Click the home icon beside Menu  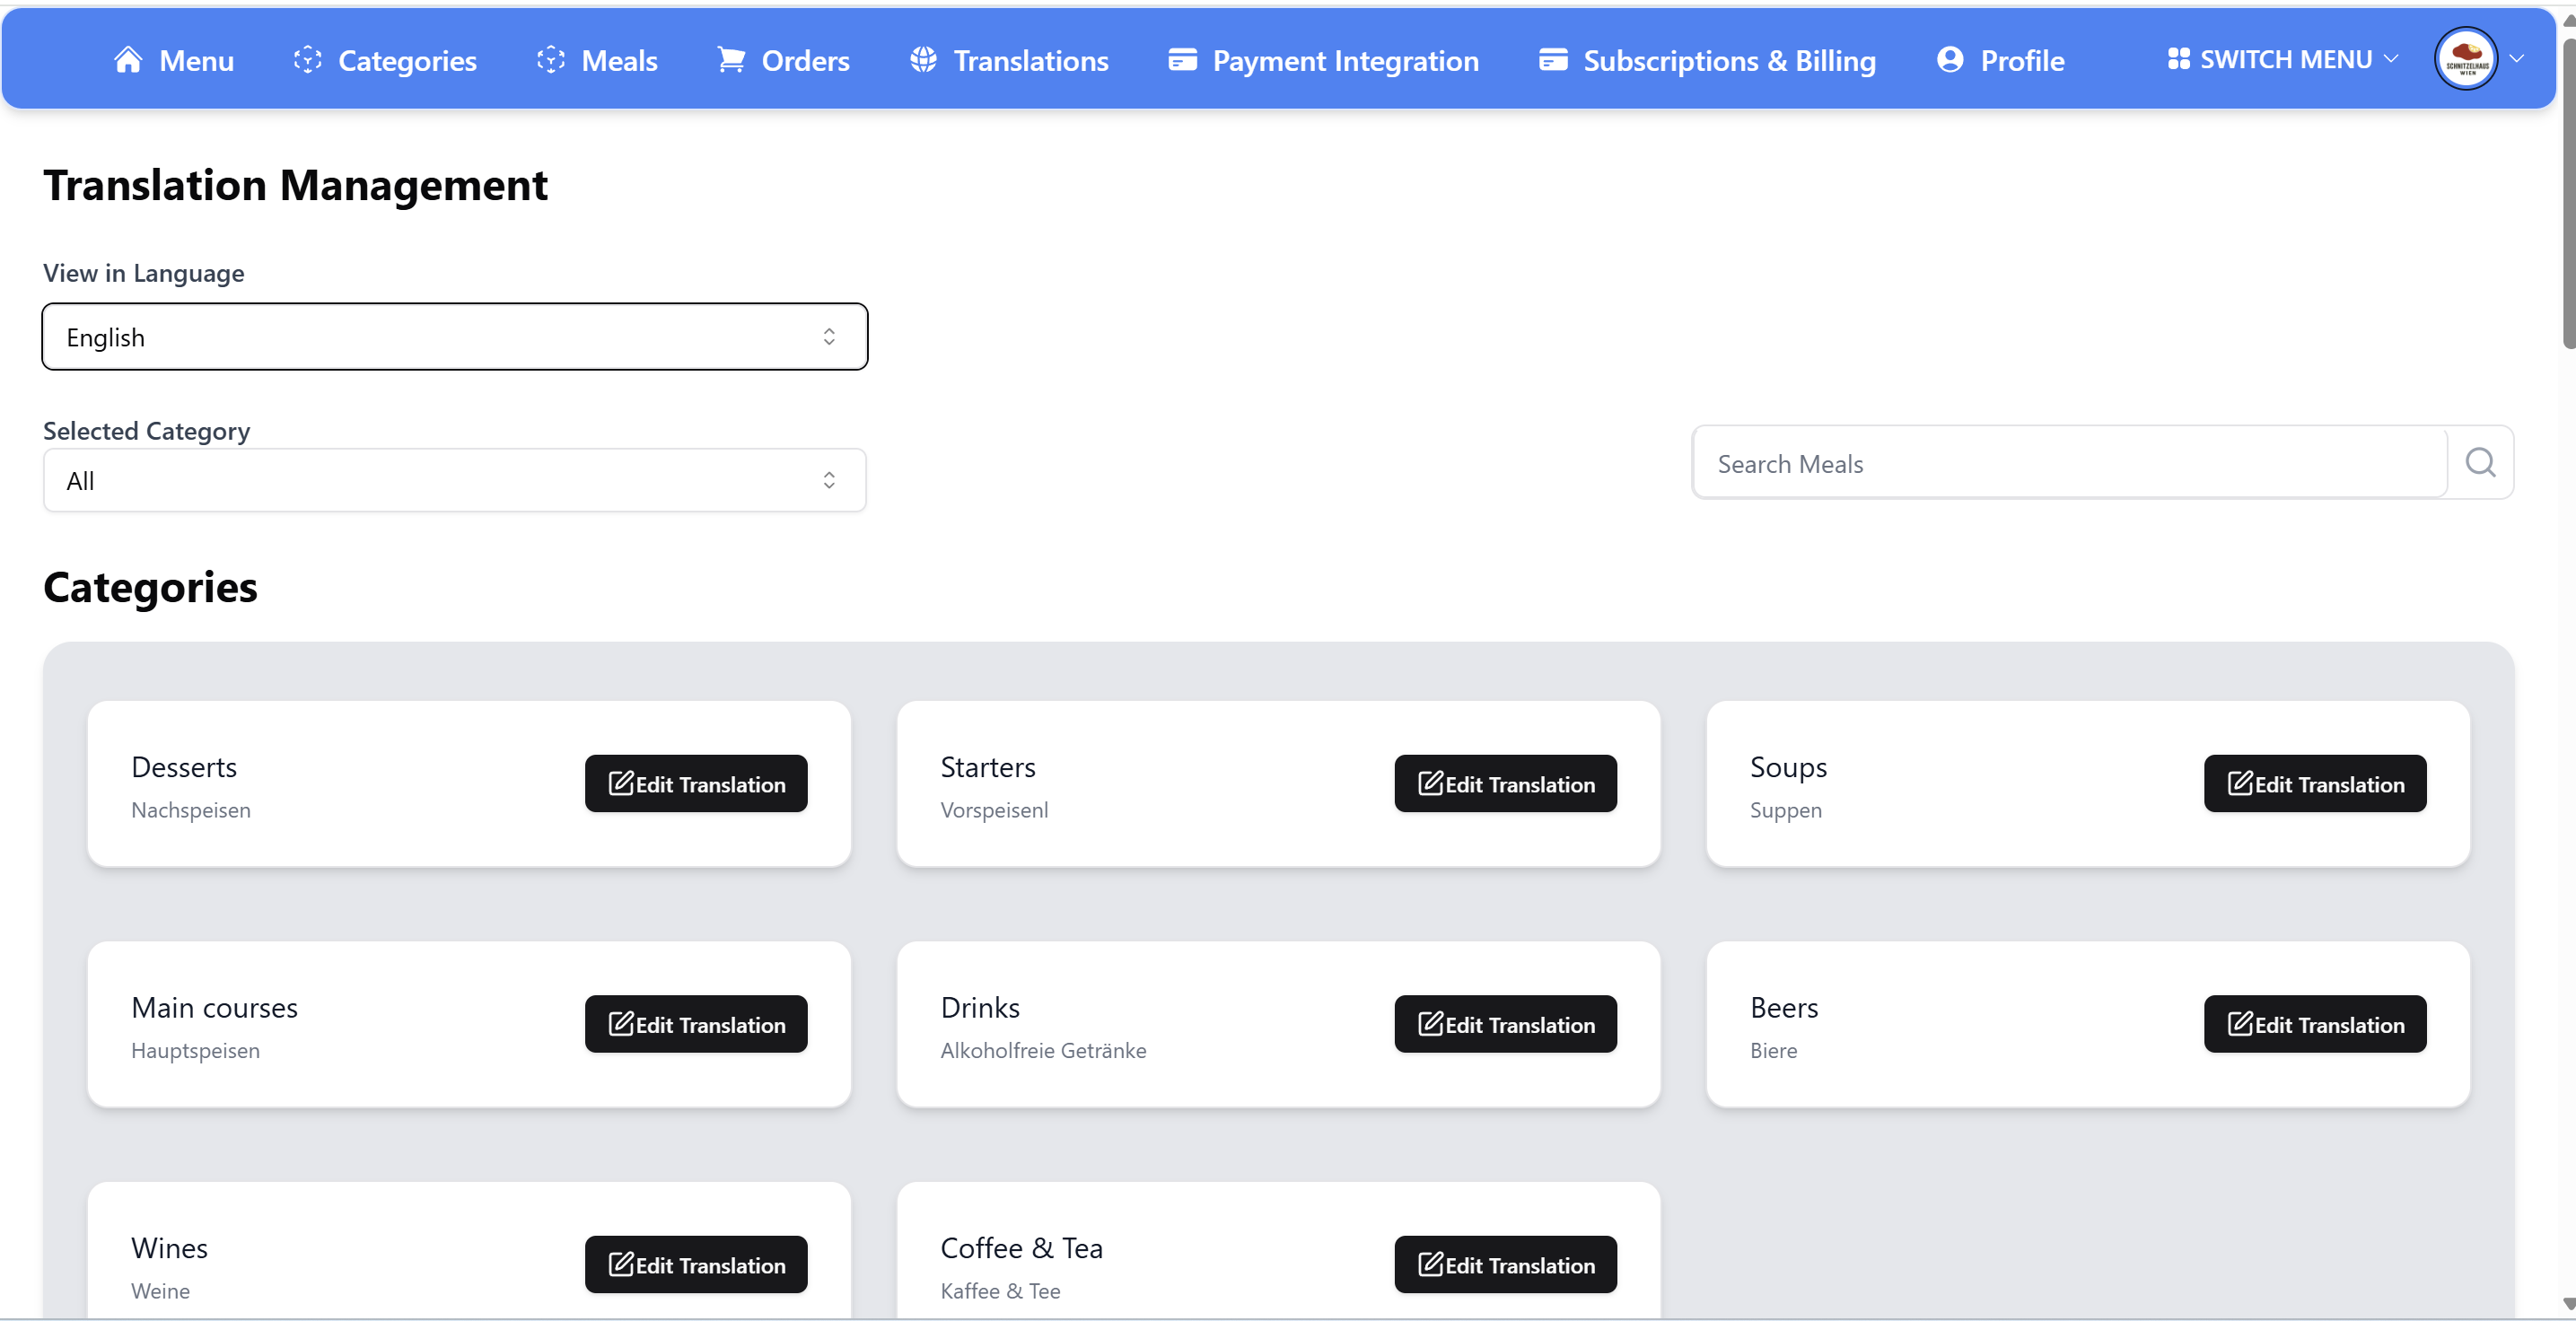[128, 60]
